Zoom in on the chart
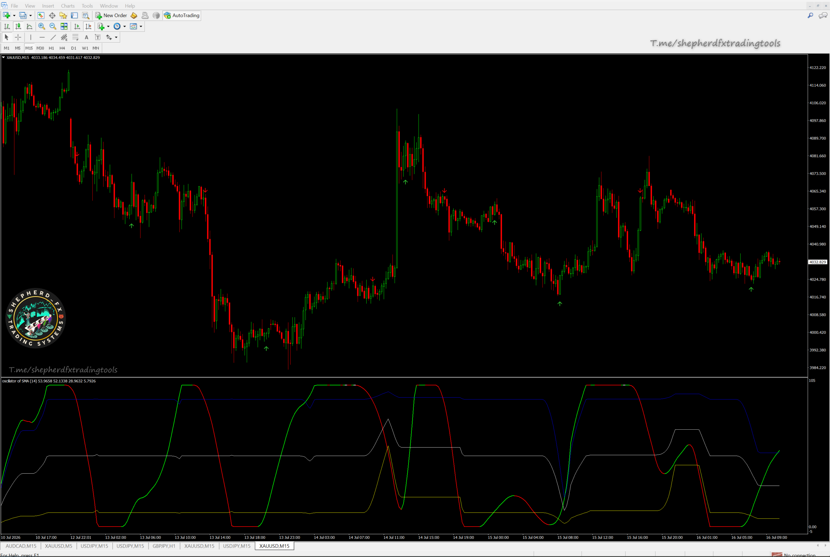 tap(41, 26)
